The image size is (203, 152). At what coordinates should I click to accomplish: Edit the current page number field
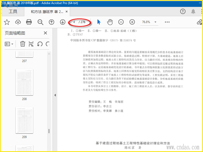pos(74,22)
